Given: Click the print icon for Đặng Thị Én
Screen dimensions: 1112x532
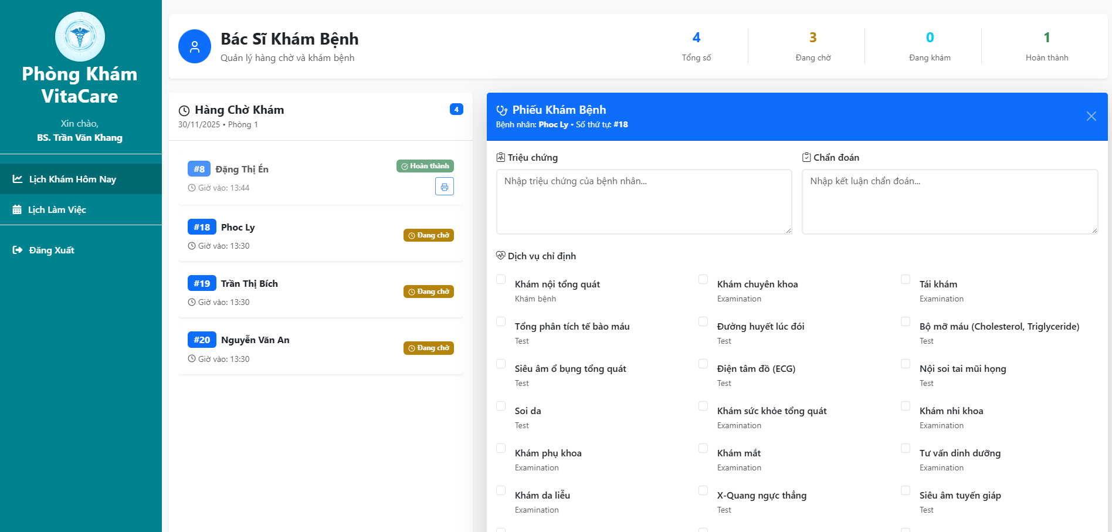Looking at the screenshot, I should 444,187.
